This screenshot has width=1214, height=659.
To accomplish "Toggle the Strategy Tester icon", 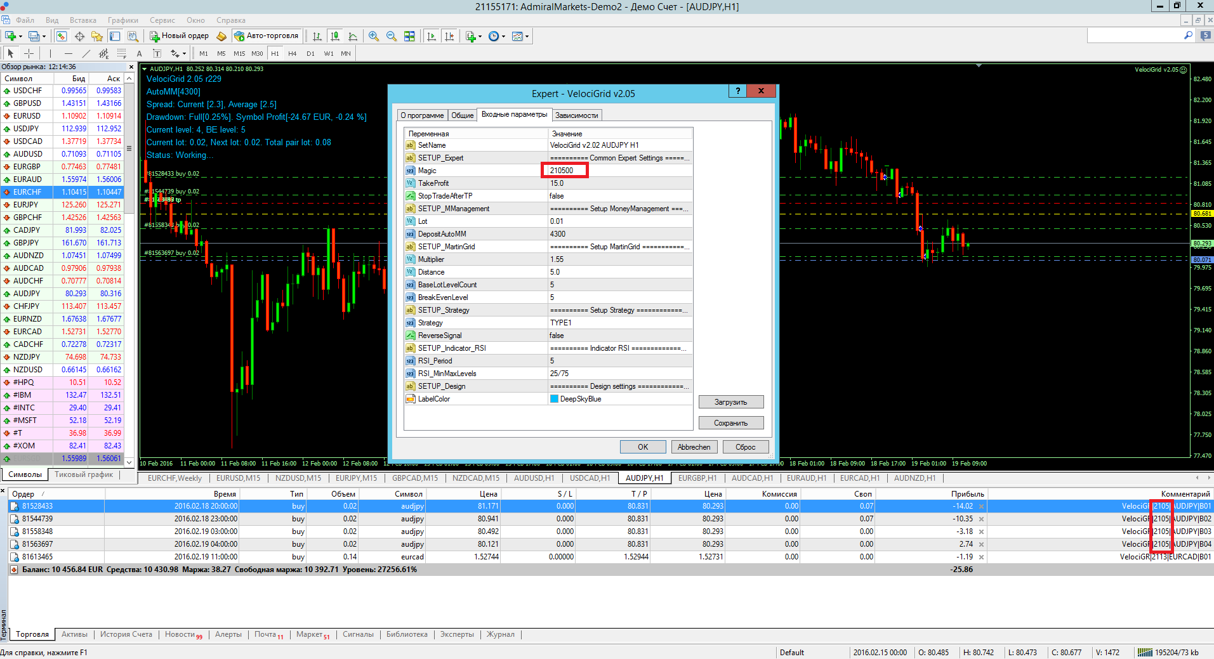I will (x=133, y=36).
